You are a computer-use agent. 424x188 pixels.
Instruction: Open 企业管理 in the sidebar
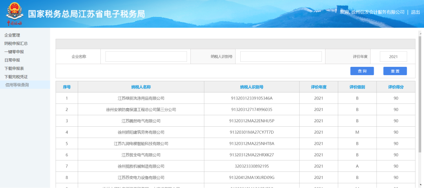click(x=12, y=35)
